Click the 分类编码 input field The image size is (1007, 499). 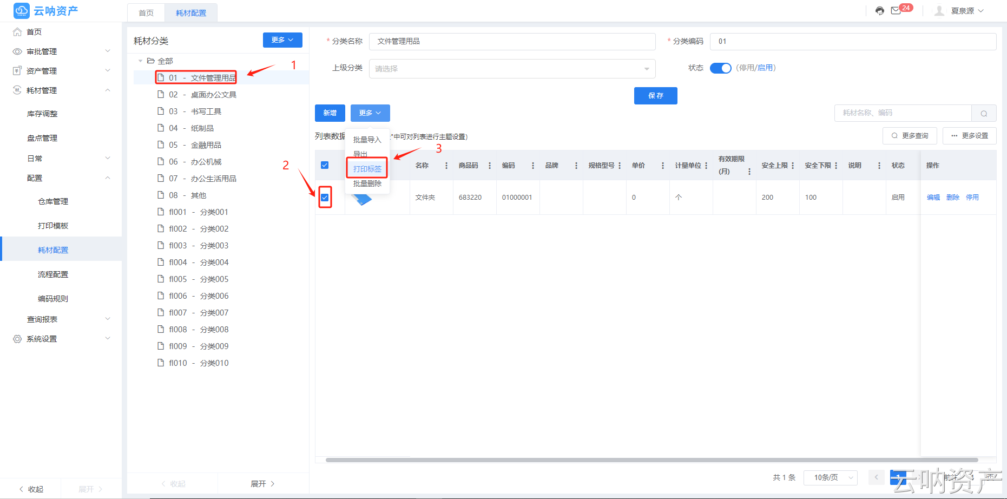pyautogui.click(x=853, y=42)
